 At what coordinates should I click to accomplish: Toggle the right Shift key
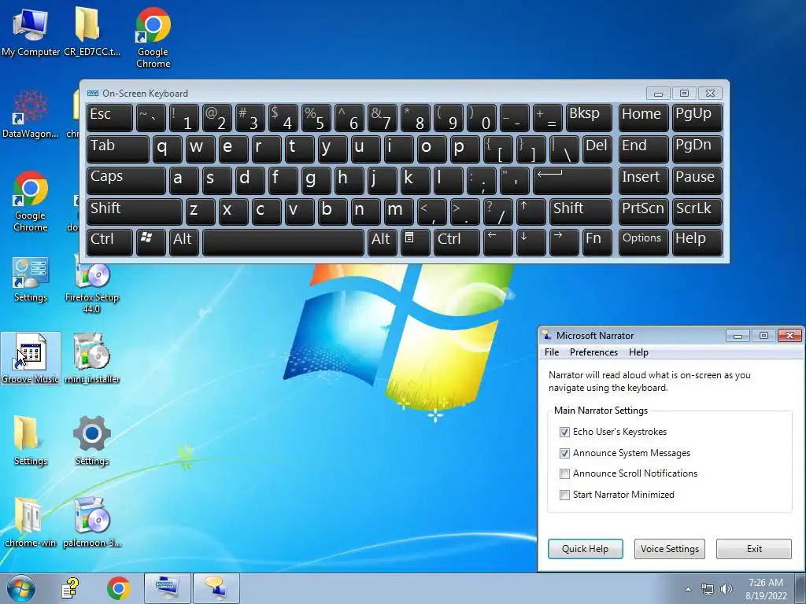pos(580,212)
